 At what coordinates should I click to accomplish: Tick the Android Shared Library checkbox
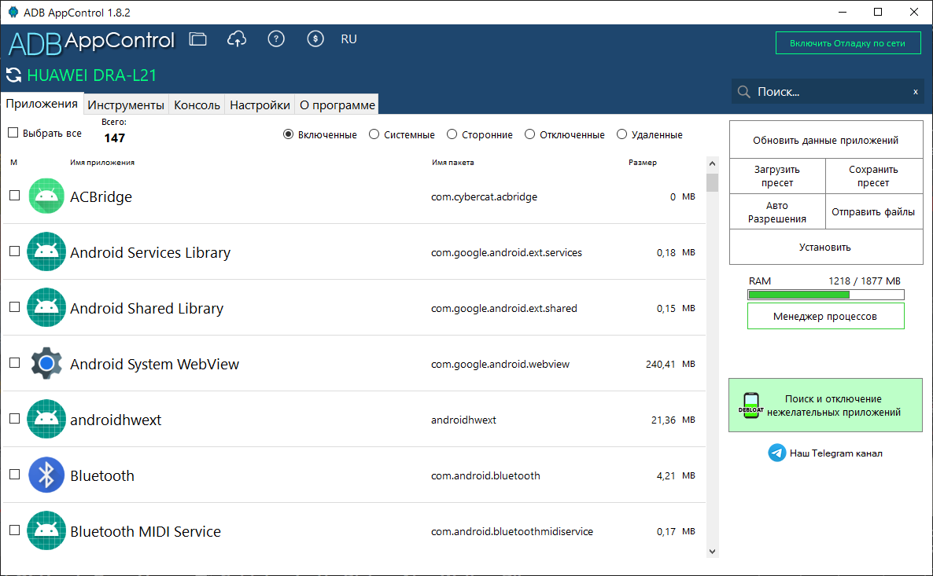15,306
